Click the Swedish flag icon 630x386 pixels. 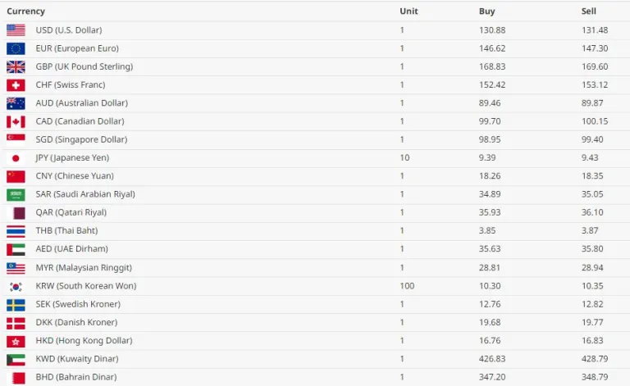[16, 304]
